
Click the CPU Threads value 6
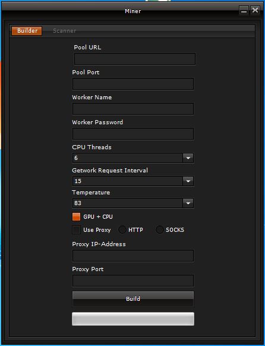pyautogui.click(x=76, y=158)
